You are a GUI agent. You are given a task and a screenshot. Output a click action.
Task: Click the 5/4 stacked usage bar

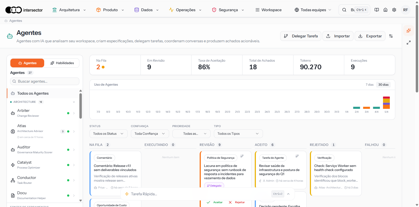pos(386,103)
